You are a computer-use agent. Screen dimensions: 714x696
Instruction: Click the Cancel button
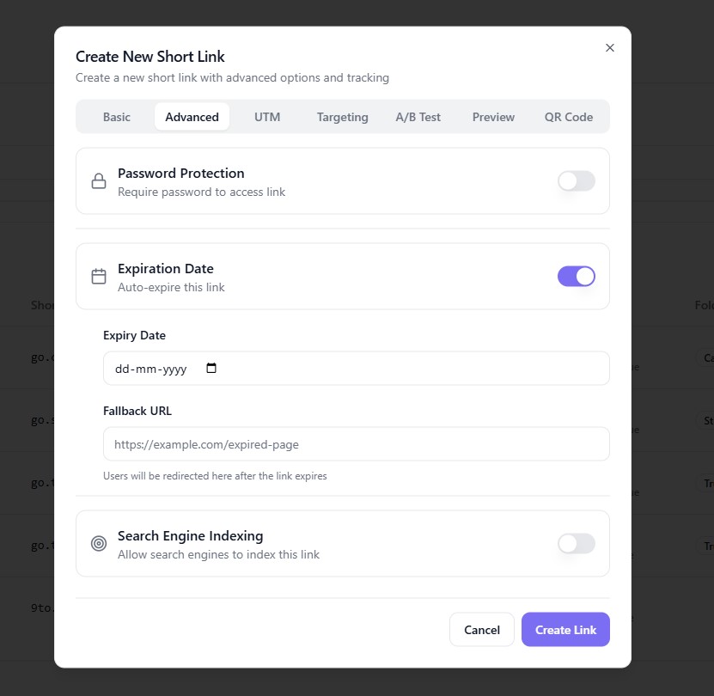click(481, 630)
